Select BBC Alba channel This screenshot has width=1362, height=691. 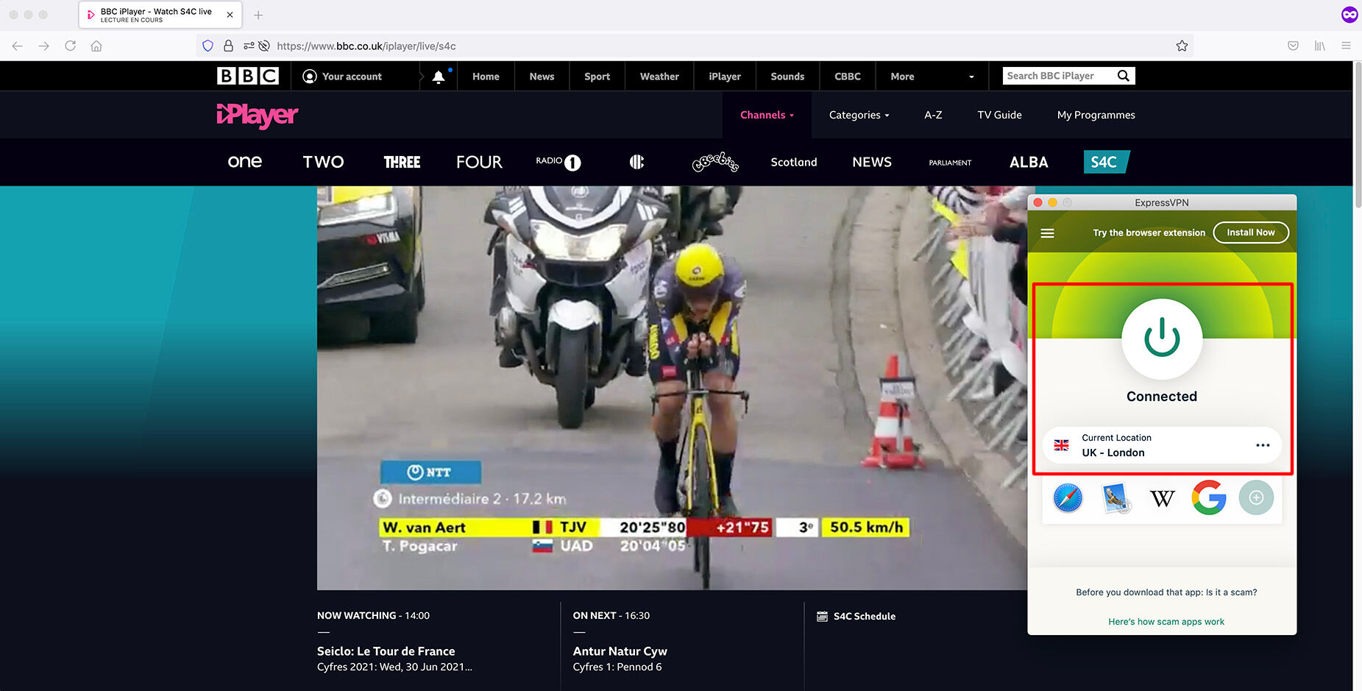[1029, 162]
